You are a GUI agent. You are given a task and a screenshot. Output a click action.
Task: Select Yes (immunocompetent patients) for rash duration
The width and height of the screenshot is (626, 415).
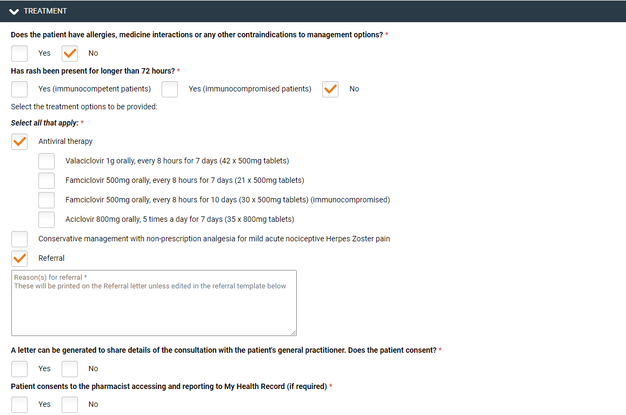click(x=19, y=89)
